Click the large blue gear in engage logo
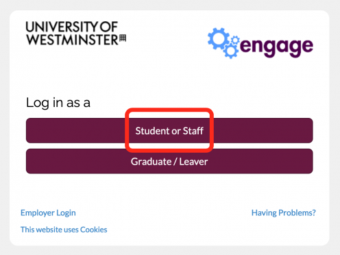 [219, 39]
